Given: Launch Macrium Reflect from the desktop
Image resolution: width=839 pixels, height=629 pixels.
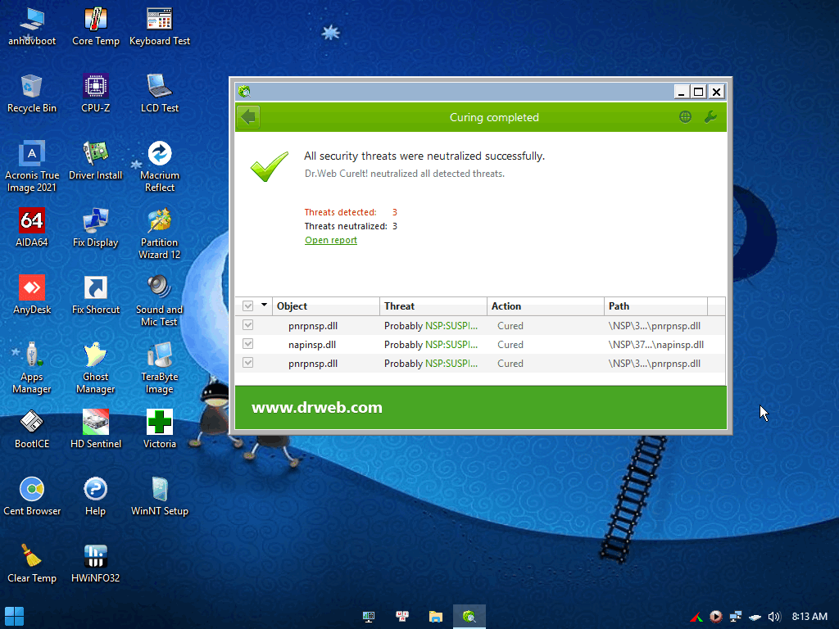Looking at the screenshot, I should point(160,166).
